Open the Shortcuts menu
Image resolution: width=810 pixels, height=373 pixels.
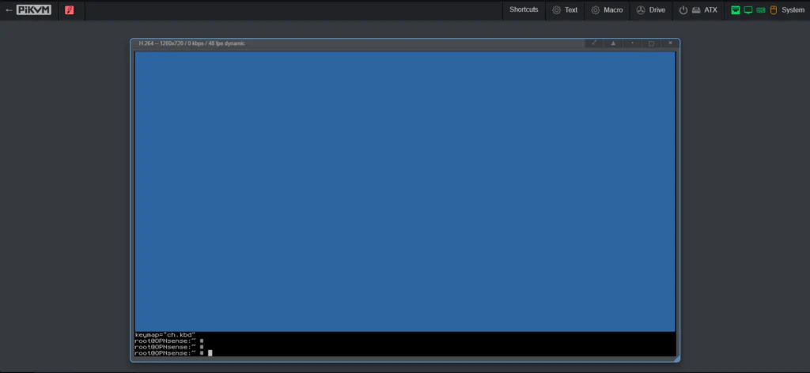(x=523, y=10)
